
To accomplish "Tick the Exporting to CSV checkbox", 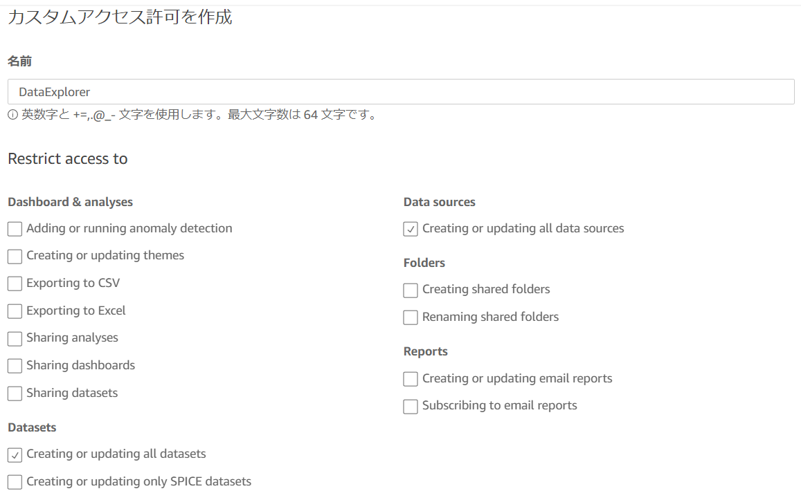I will tap(15, 284).
